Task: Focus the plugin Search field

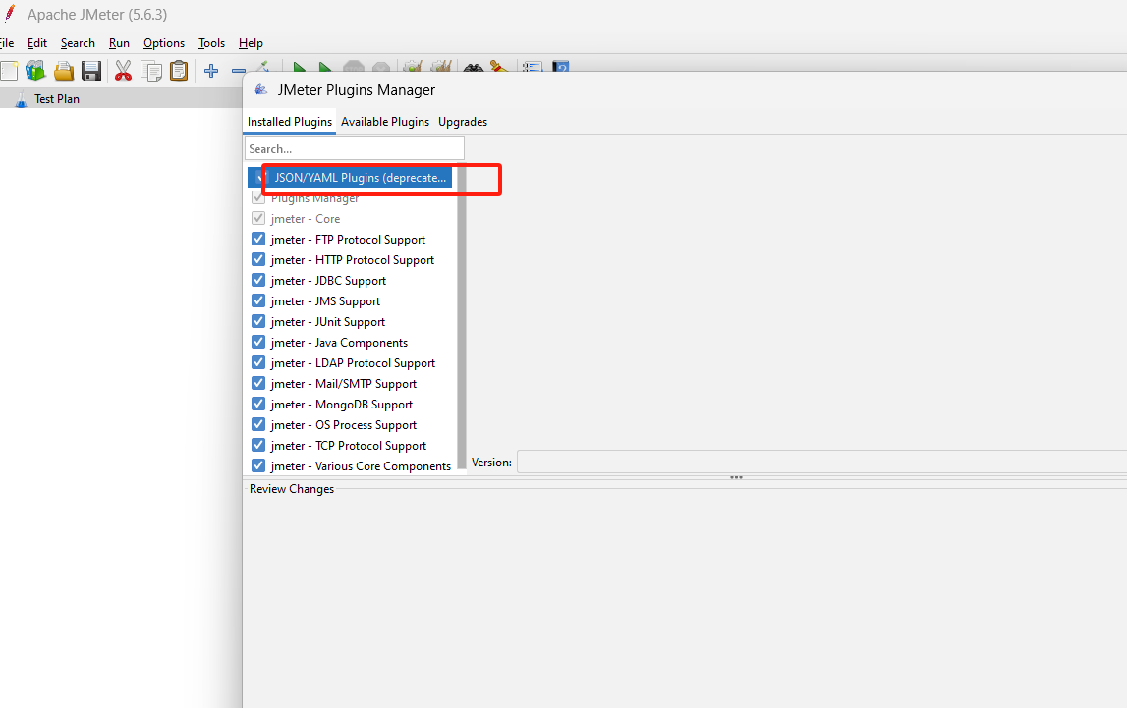Action: click(x=355, y=148)
